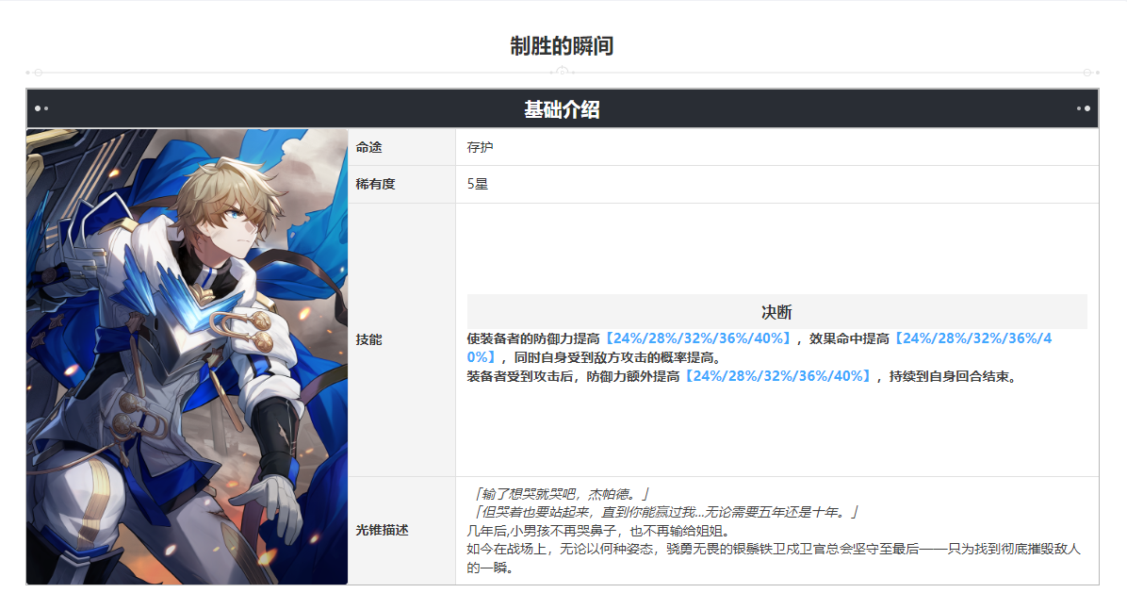Click the quote line starting 但哭着也要站起来
This screenshot has width=1127, height=593.
click(665, 512)
